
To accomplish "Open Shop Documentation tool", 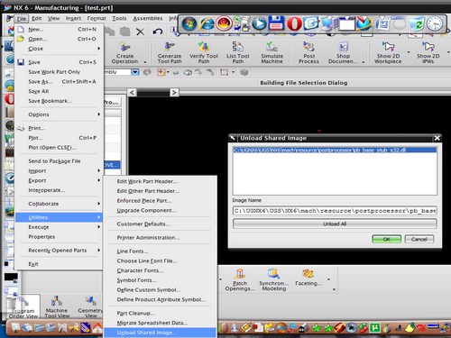I will 343,53.
